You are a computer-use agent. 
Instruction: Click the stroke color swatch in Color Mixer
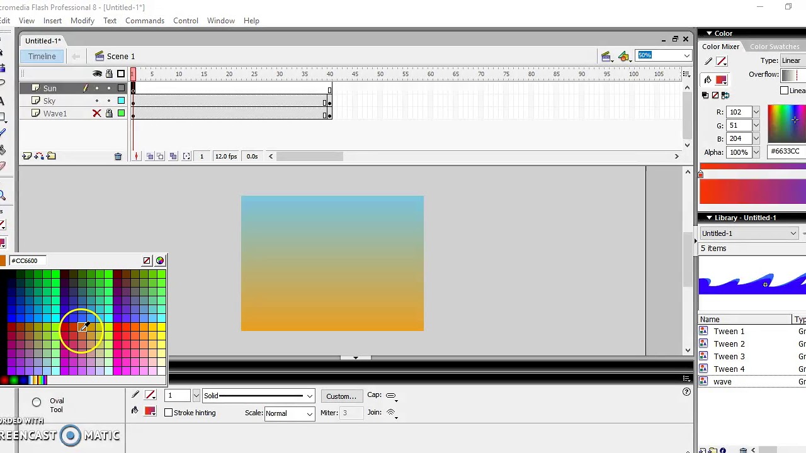721,61
